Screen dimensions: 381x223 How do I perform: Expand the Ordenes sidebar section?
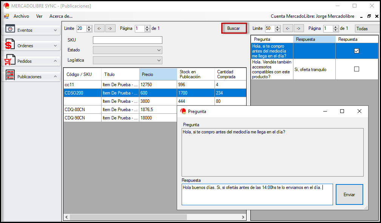pos(55,46)
